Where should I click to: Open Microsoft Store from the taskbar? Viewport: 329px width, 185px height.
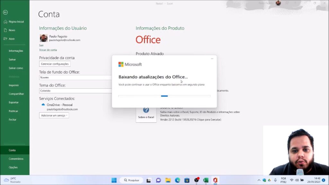[x=187, y=180]
